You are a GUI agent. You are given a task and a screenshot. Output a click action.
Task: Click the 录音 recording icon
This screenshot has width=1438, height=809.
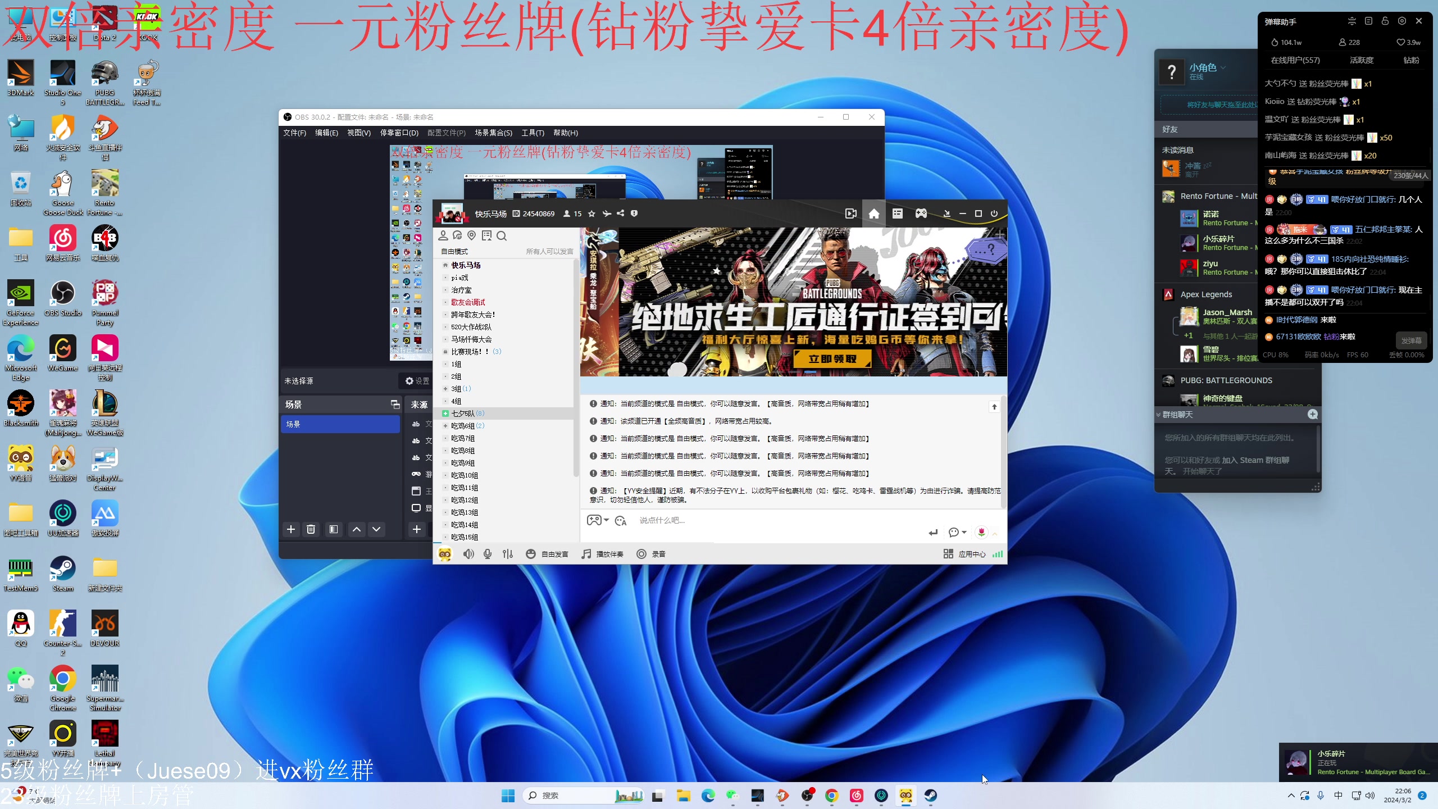[x=652, y=553]
